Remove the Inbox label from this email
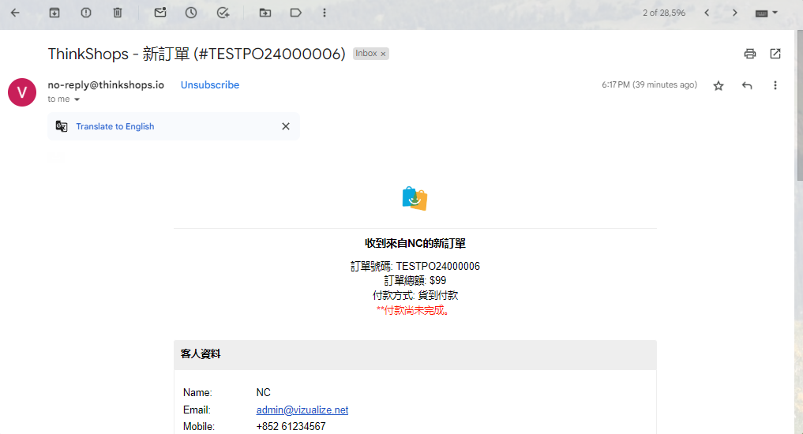 (x=384, y=54)
